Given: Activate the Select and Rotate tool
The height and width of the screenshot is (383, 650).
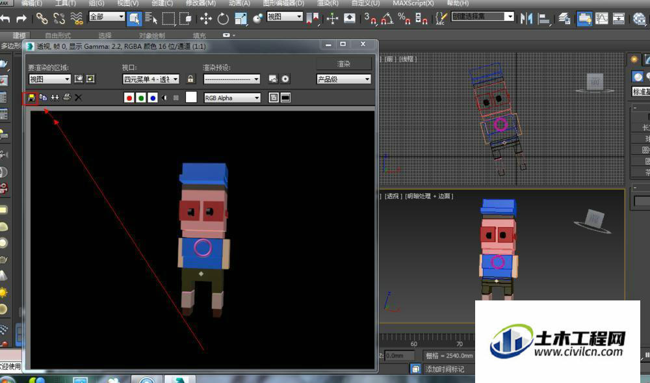Looking at the screenshot, I should click(x=223, y=19).
